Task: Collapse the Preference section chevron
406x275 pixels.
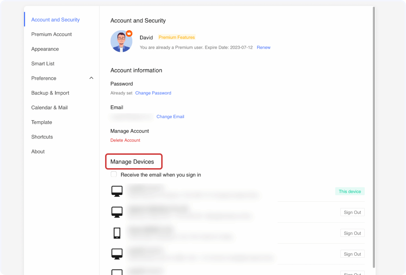Action: point(91,78)
